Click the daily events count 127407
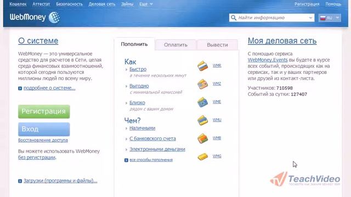The width and height of the screenshot is (351, 197). [299, 94]
